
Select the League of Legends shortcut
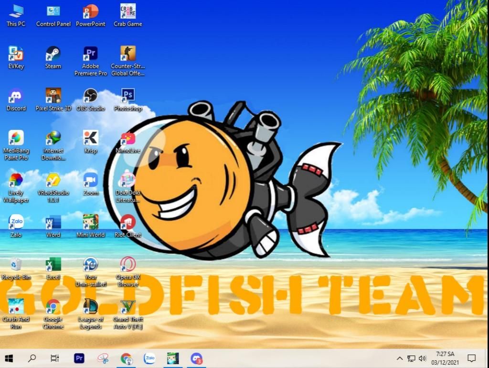pos(90,314)
